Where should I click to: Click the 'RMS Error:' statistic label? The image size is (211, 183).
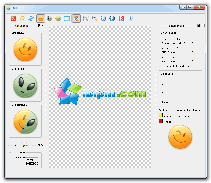click(x=169, y=52)
